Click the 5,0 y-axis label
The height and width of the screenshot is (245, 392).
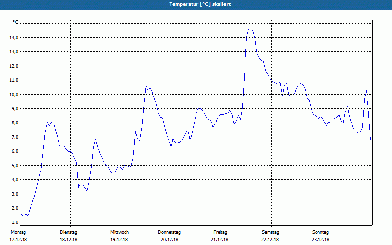pos(15,166)
